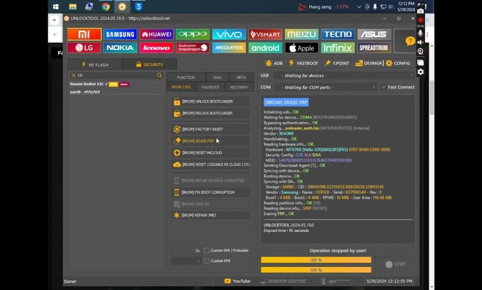Screen dimensions: 482x290
Task: Choose the Apple brand tile
Action: [x=302, y=48]
